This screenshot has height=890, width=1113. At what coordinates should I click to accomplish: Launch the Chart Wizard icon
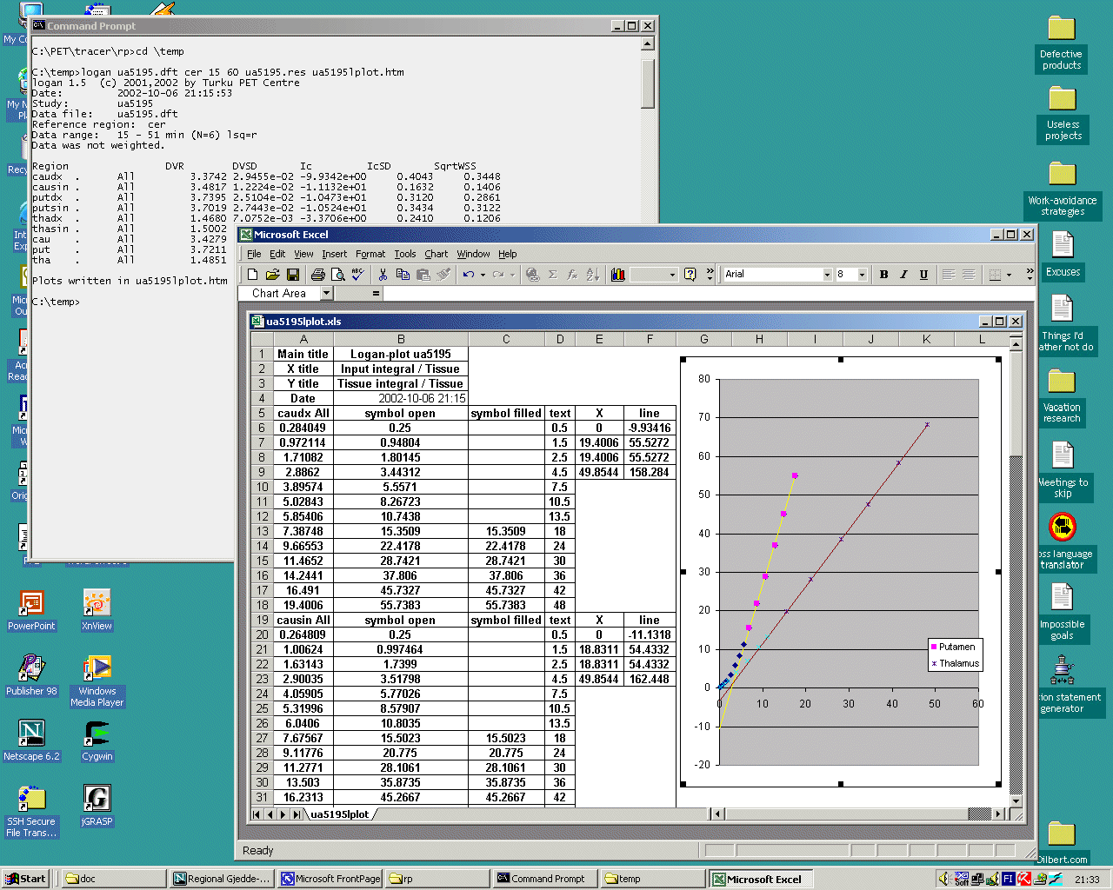(x=617, y=275)
